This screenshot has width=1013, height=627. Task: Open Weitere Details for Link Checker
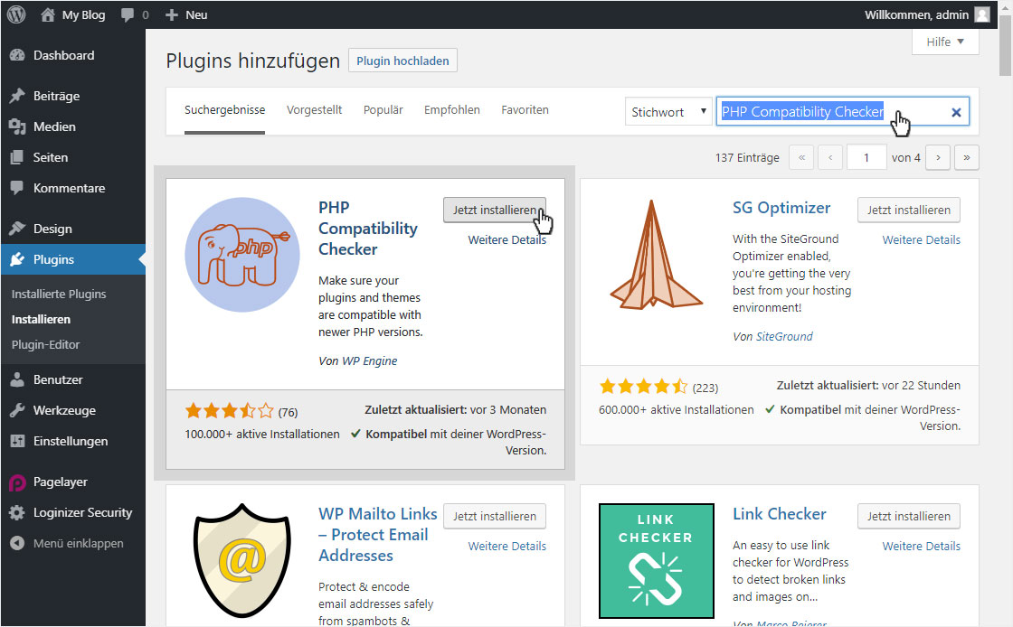click(x=922, y=547)
